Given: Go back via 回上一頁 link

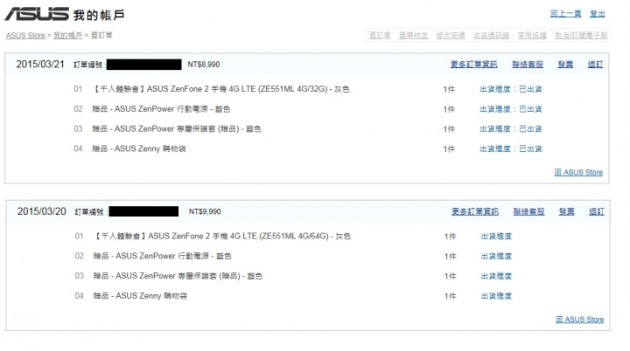Looking at the screenshot, I should (x=565, y=14).
